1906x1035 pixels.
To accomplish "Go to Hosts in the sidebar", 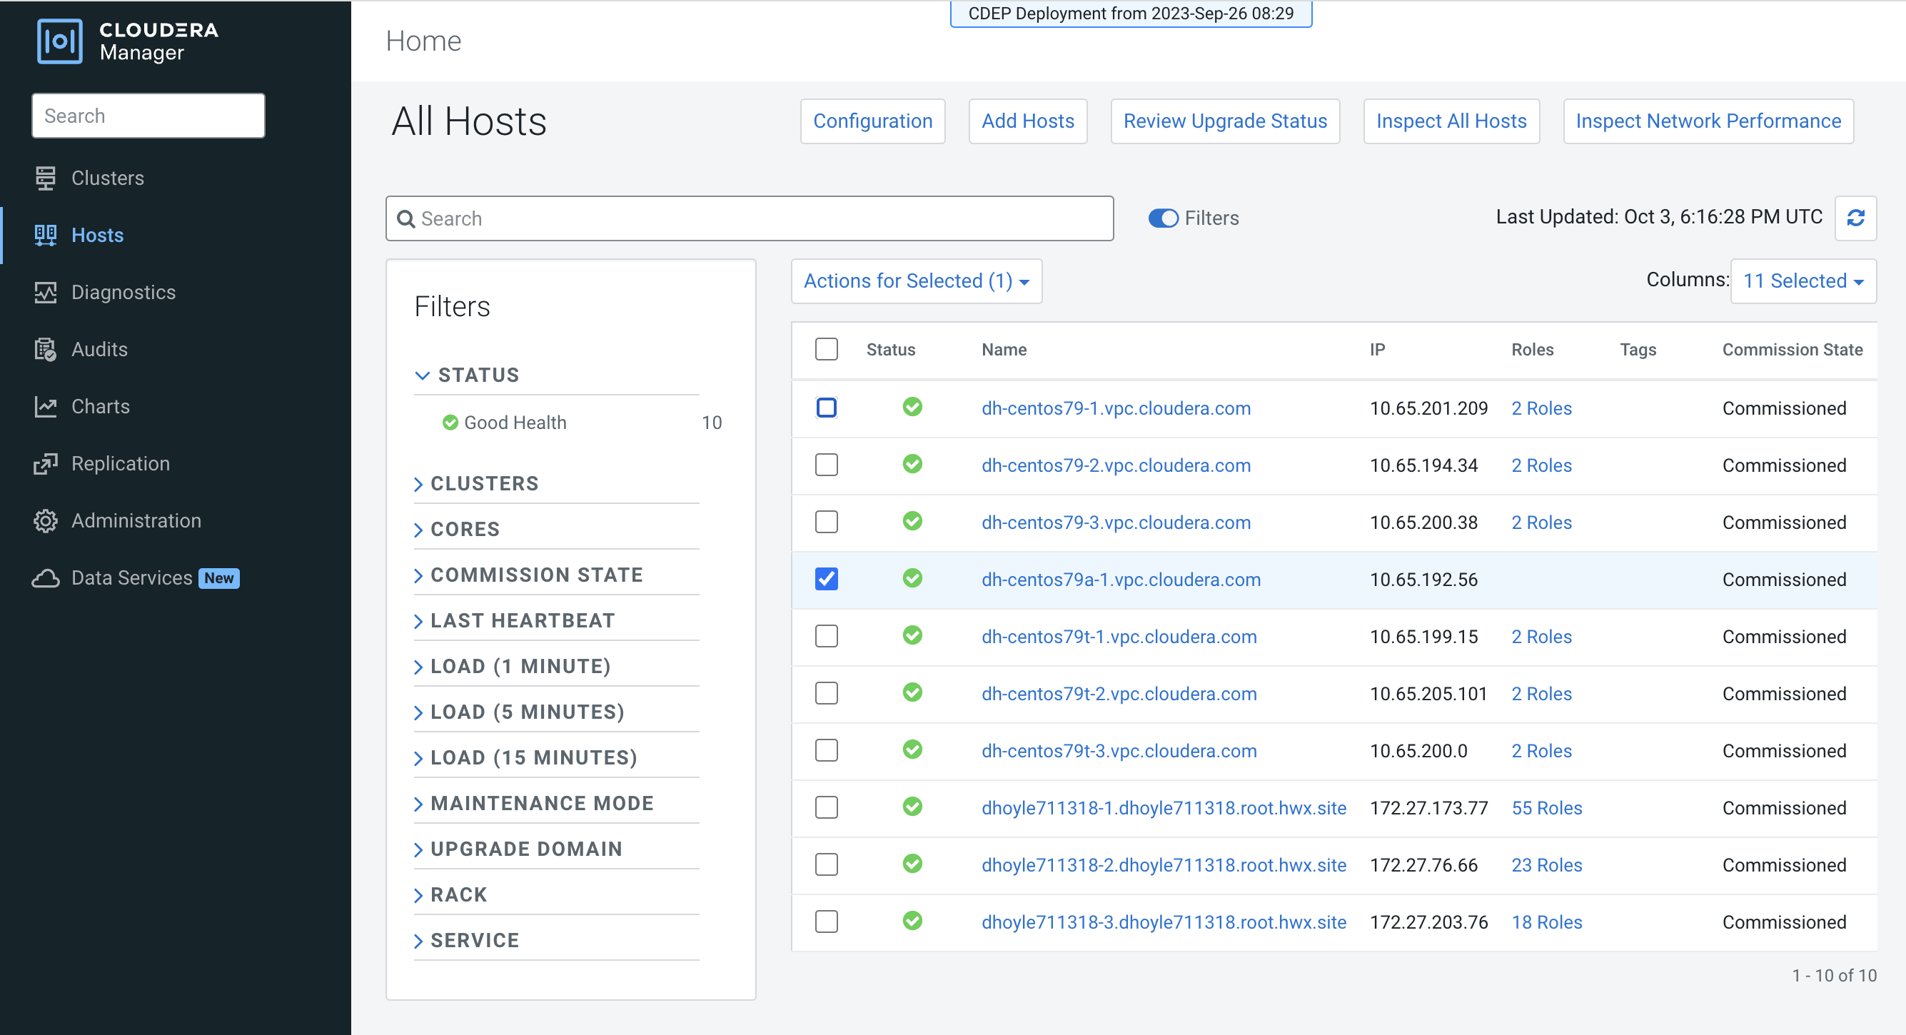I will point(98,236).
